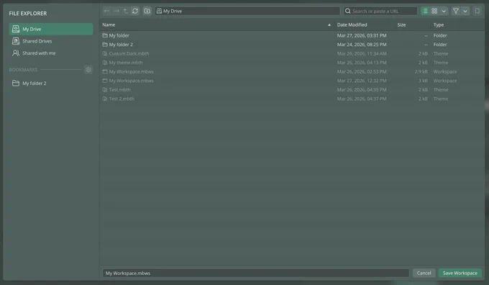The image size is (489, 285).
Task: Expand the filter options dropdown chevron
Action: point(465,12)
